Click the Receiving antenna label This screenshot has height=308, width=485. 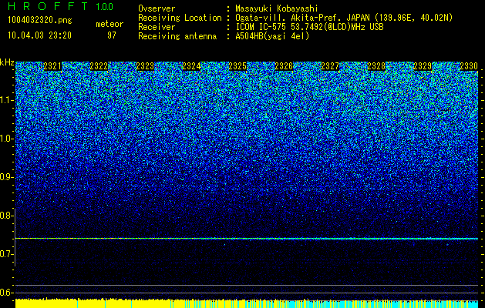(177, 36)
